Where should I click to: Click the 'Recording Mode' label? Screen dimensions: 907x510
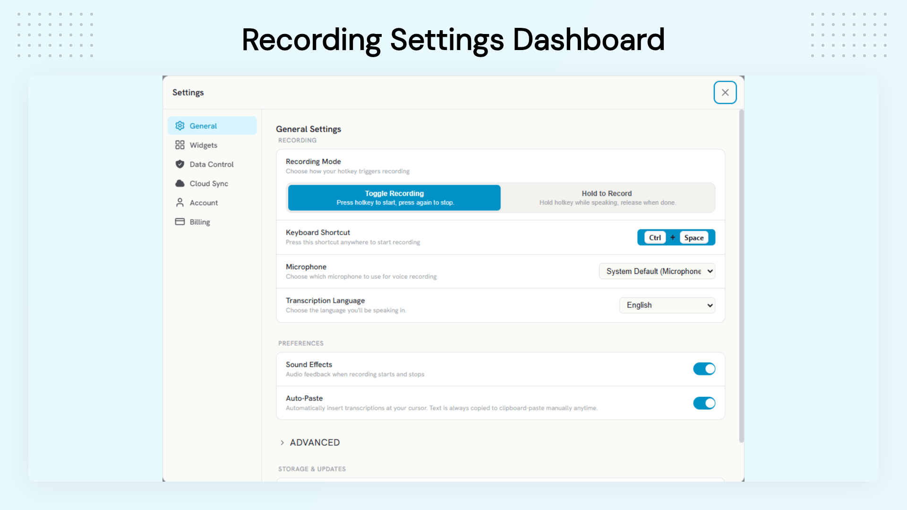click(313, 161)
